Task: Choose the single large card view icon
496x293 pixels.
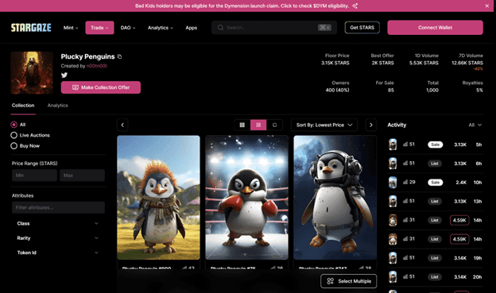Action: click(274, 125)
